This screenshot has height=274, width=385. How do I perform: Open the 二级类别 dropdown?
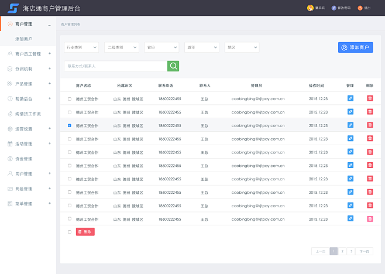[122, 47]
